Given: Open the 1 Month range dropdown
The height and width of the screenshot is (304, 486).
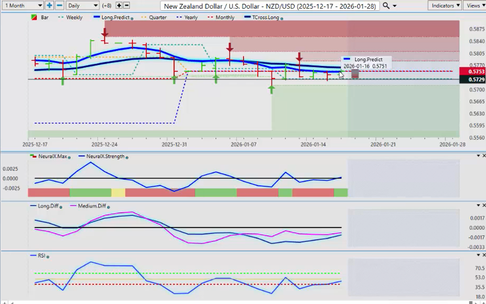Looking at the screenshot, I should (x=23, y=5).
